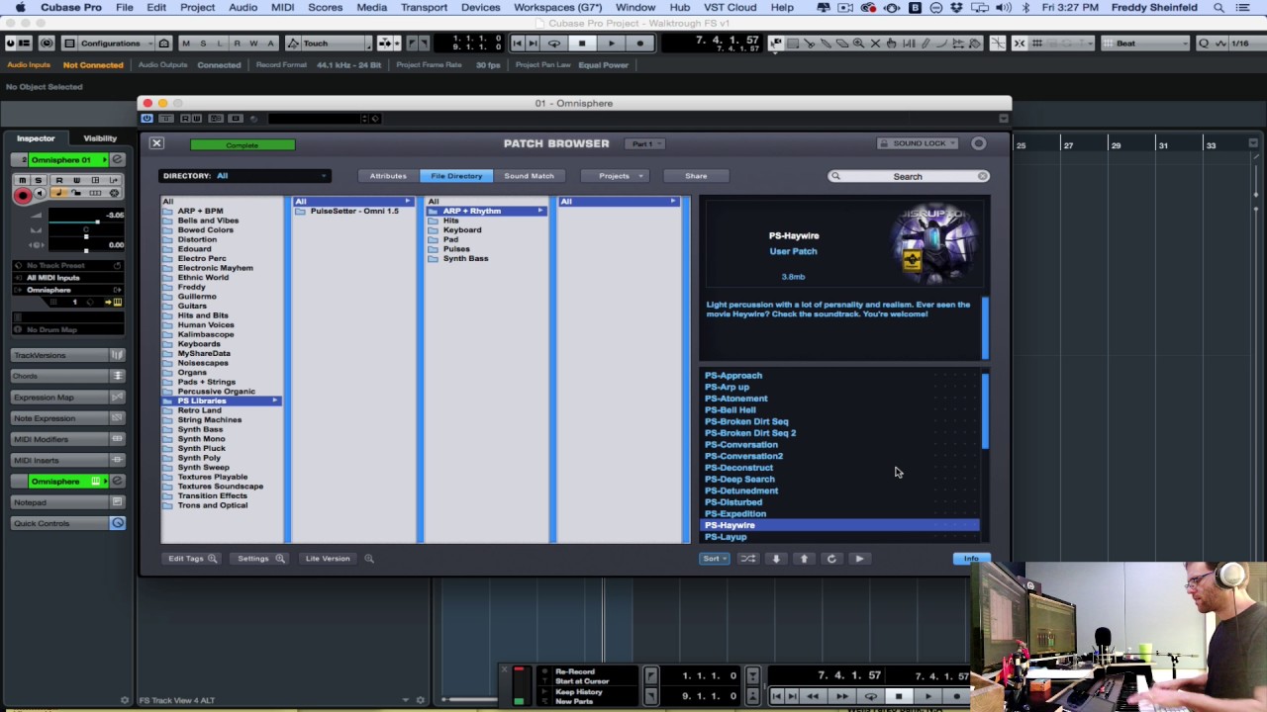The image size is (1267, 712).
Task: Open the Edit Instrument icon beside Omnisphere 01
Action: [x=117, y=160]
